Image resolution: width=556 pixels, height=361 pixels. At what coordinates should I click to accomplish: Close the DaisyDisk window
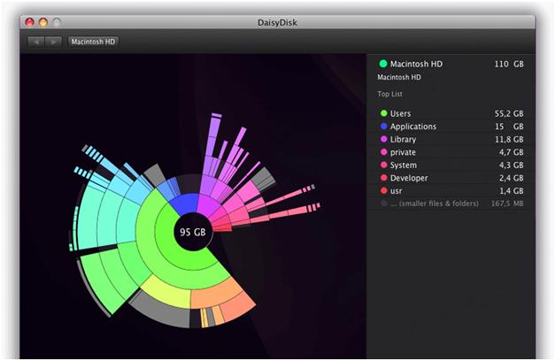(30, 22)
